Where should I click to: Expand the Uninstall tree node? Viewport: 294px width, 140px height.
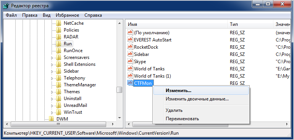(x=52, y=99)
